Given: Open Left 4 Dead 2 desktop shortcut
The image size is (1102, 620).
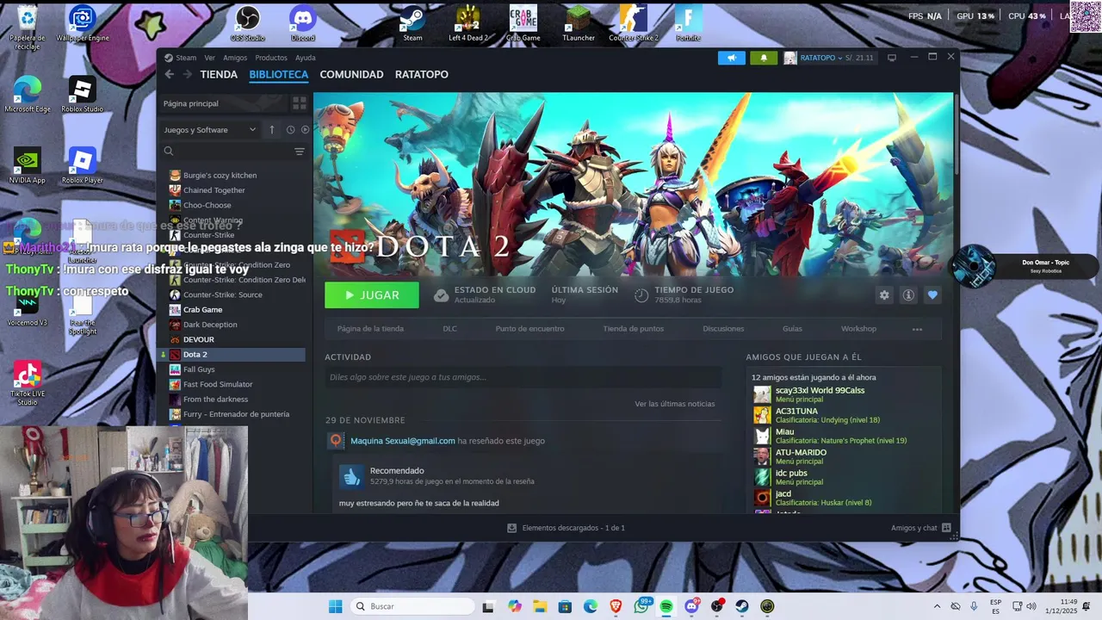Looking at the screenshot, I should click(x=467, y=23).
